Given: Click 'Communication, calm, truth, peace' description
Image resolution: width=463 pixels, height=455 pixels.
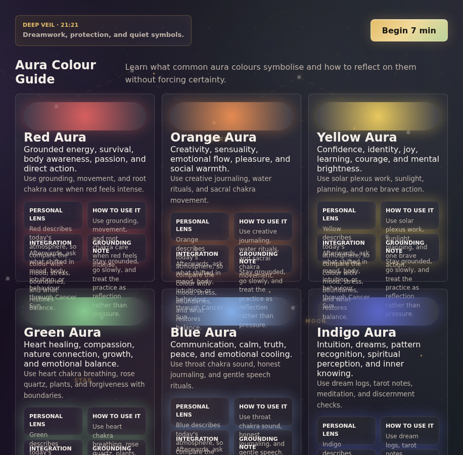Looking at the screenshot, I should [x=231, y=349].
